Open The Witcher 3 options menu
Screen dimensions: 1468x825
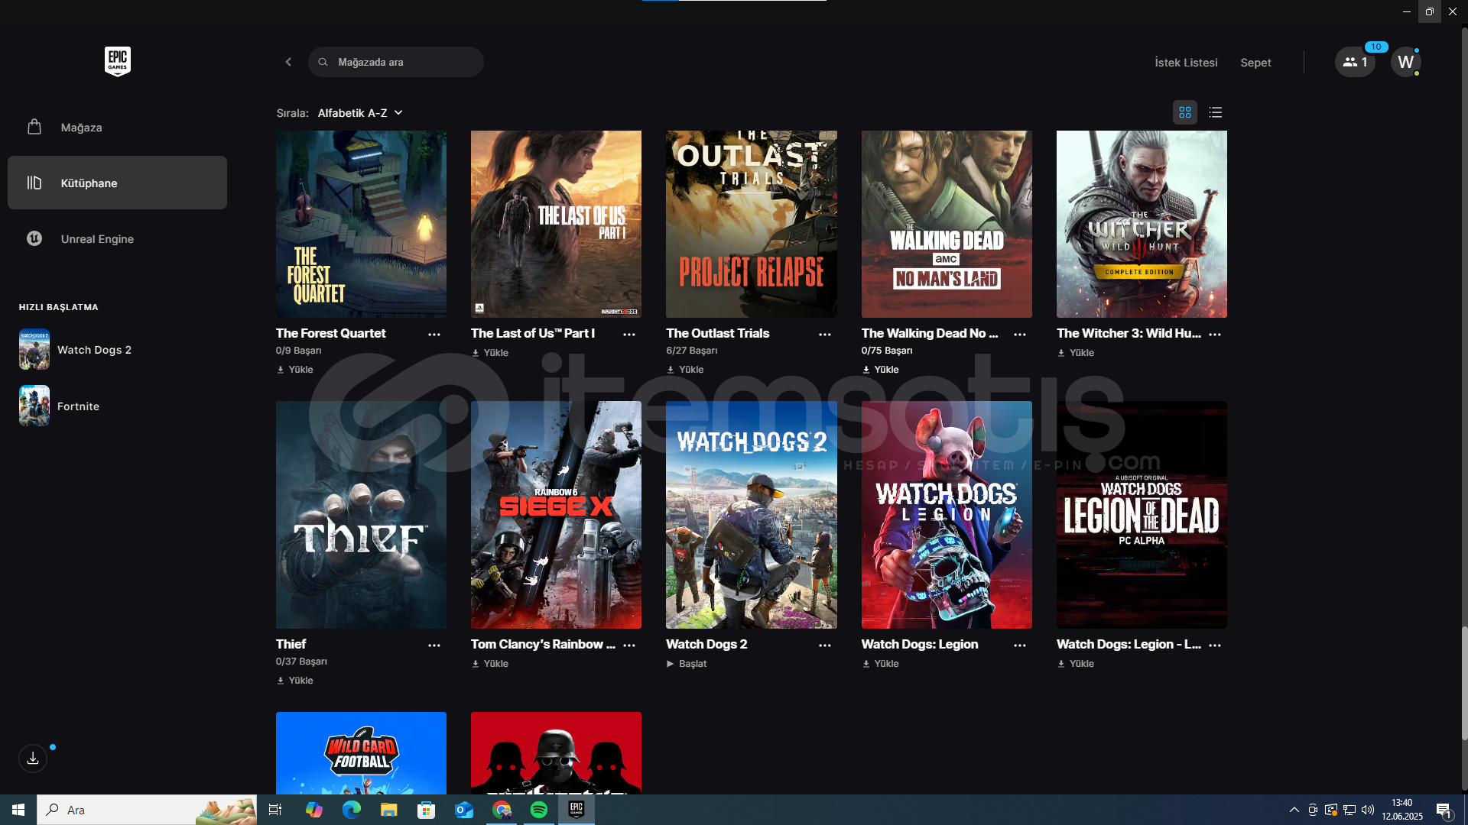[1215, 335]
